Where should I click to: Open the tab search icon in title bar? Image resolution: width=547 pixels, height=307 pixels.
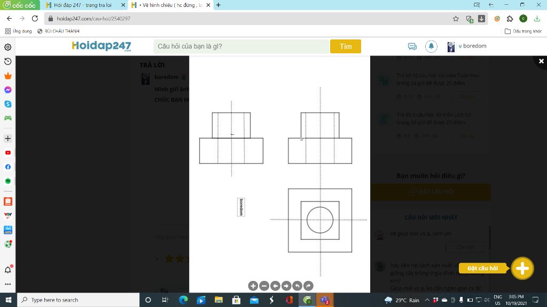click(476, 5)
